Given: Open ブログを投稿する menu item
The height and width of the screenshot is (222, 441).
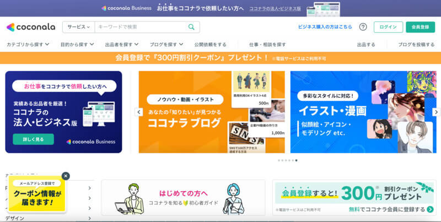Looking at the screenshot, I should (x=416, y=45).
